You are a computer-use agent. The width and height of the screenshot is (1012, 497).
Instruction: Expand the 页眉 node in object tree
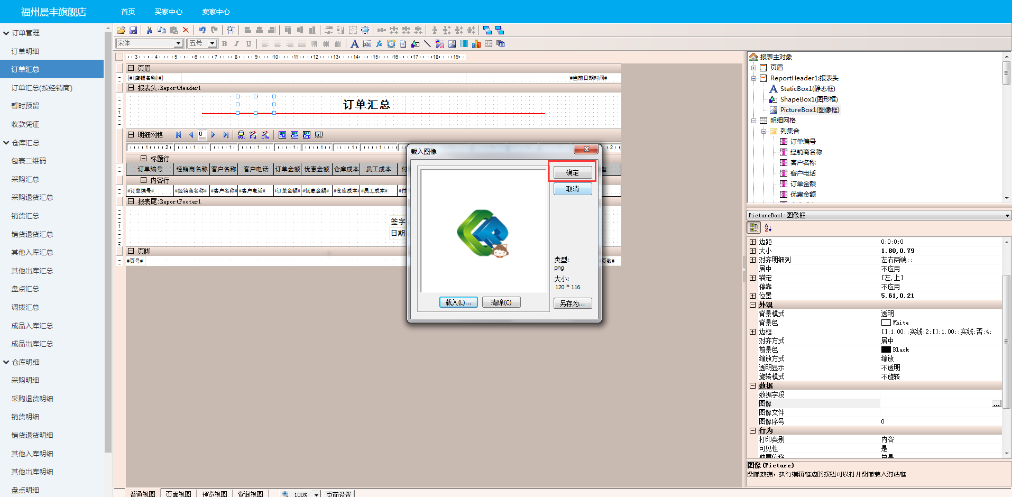tap(753, 68)
